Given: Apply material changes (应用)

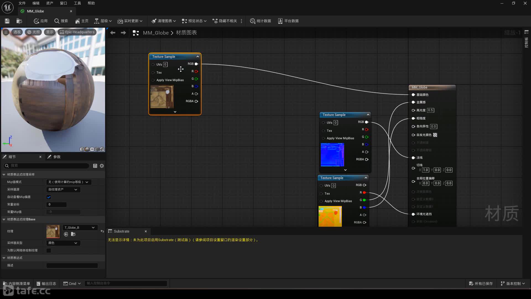Looking at the screenshot, I should coord(41,21).
